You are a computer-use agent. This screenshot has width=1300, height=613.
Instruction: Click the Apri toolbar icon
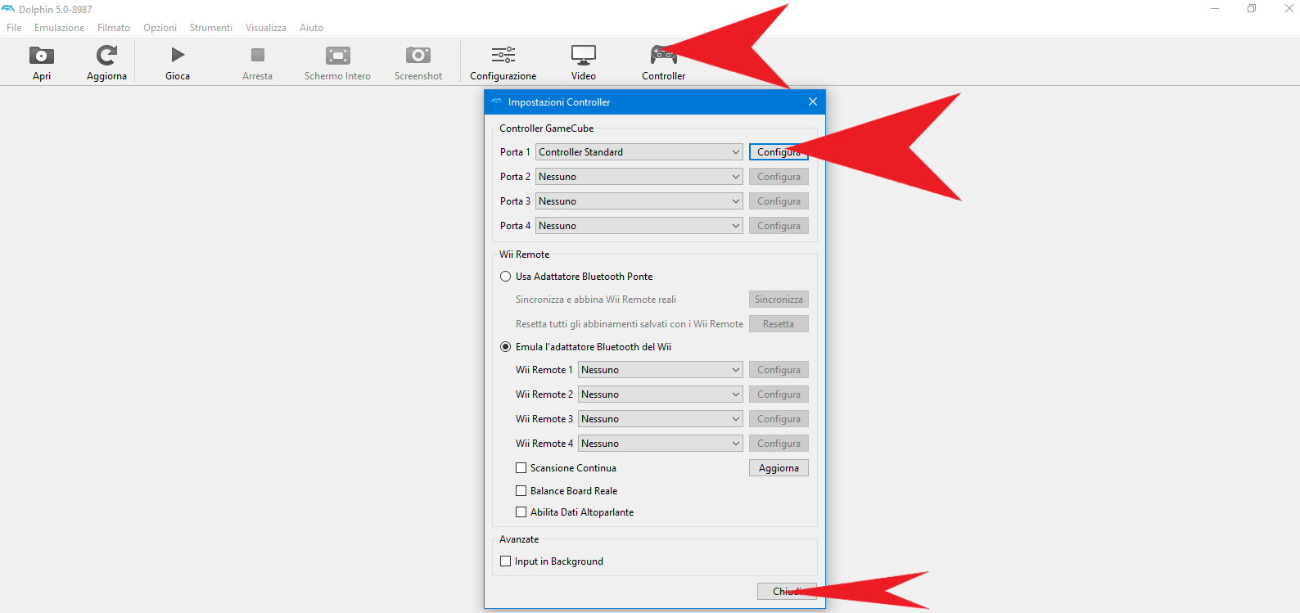coord(42,56)
